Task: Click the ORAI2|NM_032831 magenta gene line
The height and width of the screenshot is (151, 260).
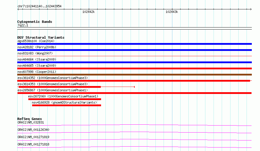Action: click(134, 125)
